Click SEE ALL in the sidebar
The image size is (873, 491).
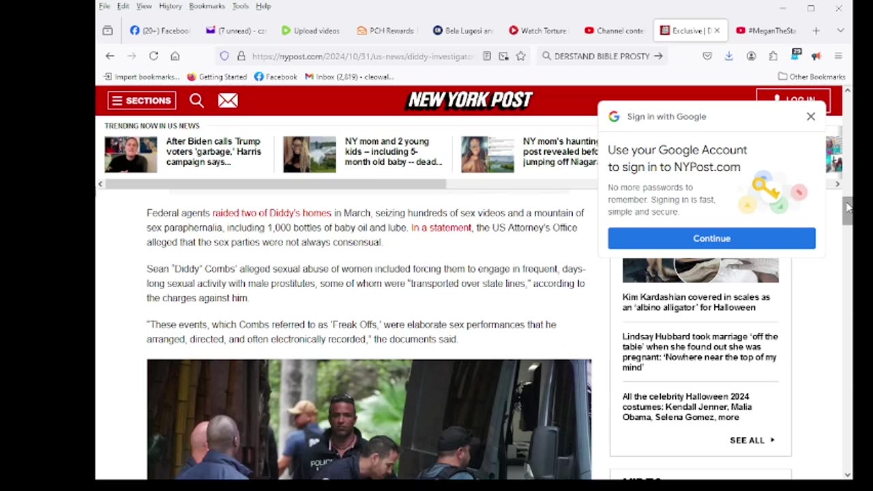pyautogui.click(x=752, y=440)
